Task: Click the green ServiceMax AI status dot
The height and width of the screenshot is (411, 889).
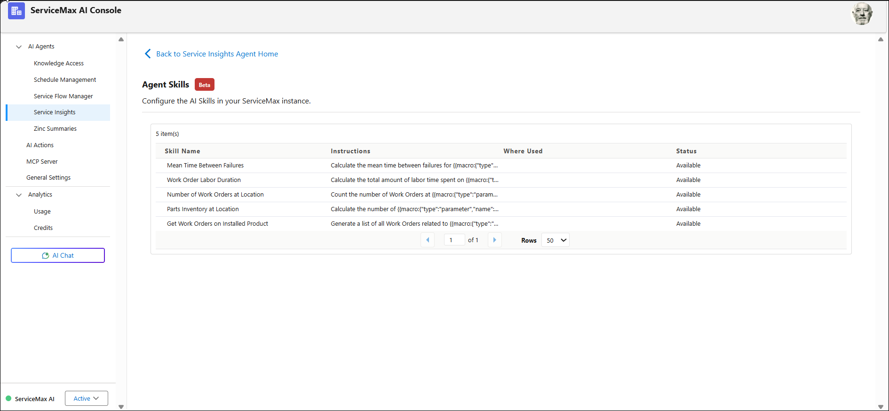Action: click(x=8, y=398)
